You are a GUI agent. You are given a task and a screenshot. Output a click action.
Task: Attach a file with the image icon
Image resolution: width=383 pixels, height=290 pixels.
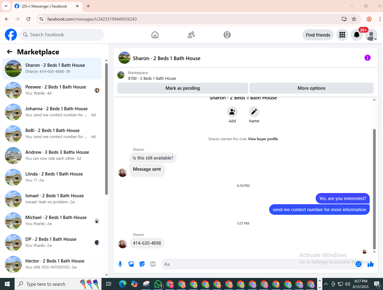[131, 264]
